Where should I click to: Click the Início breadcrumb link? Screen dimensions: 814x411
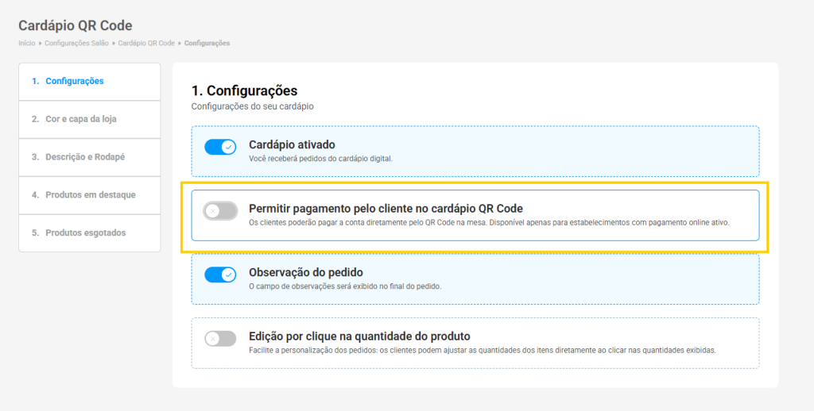(26, 43)
